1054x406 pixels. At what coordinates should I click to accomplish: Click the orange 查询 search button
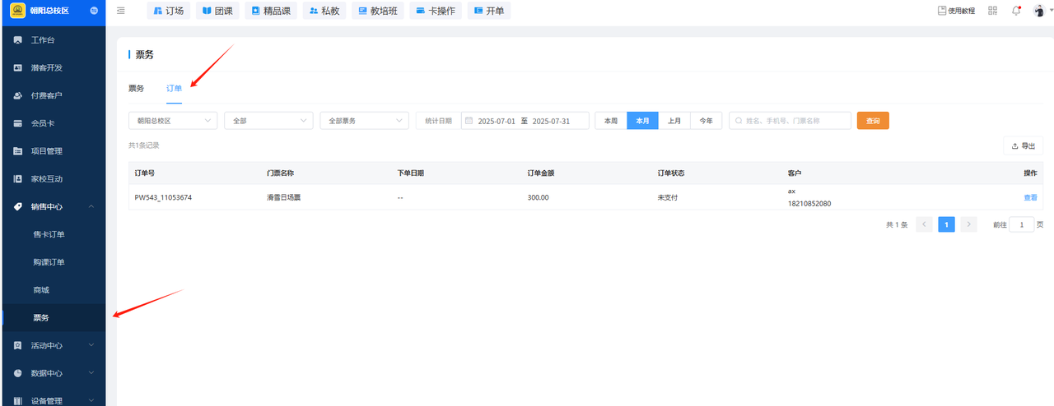(873, 121)
